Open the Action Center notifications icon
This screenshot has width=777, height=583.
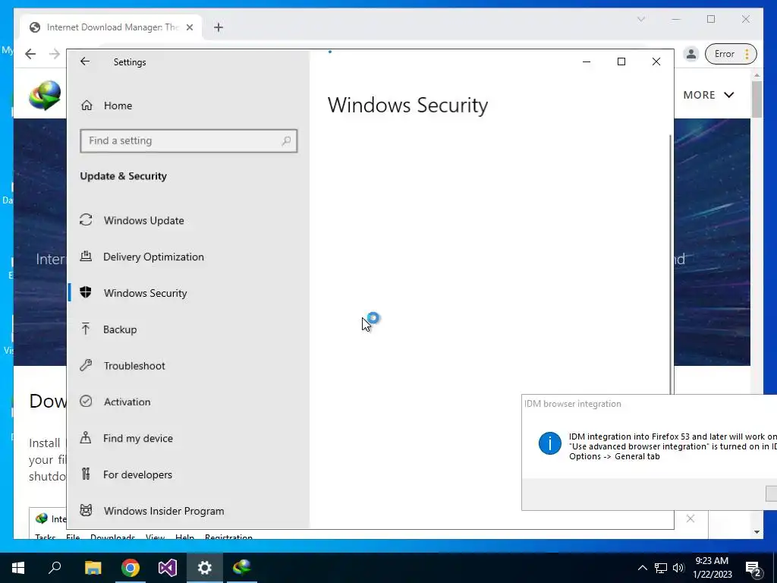click(x=753, y=568)
